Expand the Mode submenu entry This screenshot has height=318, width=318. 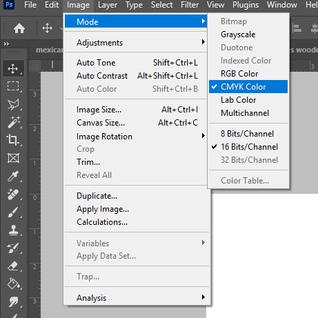point(136,21)
